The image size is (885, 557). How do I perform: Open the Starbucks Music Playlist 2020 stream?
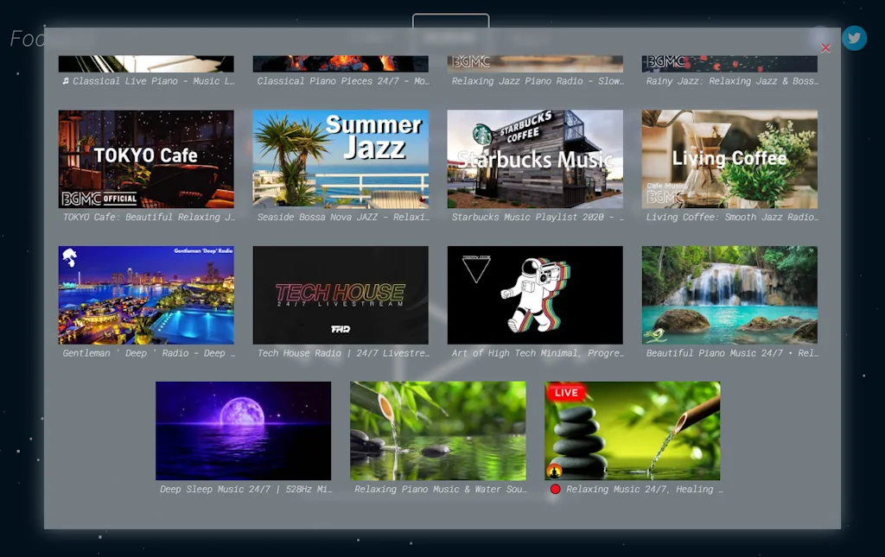(x=534, y=159)
